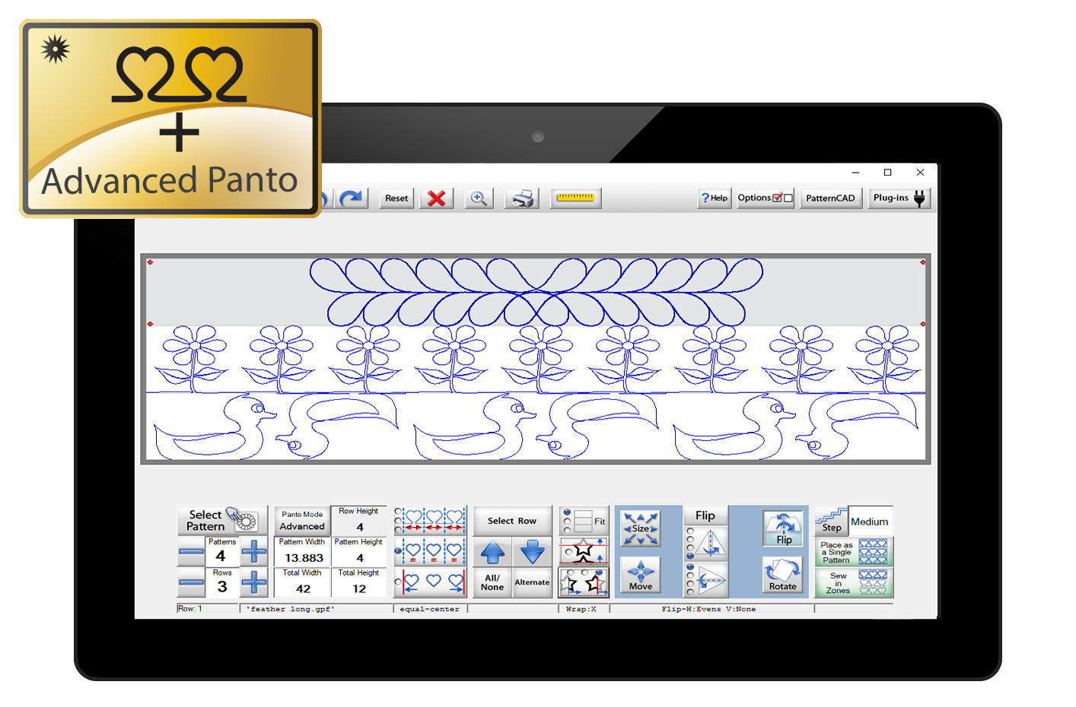The width and height of the screenshot is (1076, 707).
Task: Click the blue down arrow row selector
Action: click(x=532, y=553)
